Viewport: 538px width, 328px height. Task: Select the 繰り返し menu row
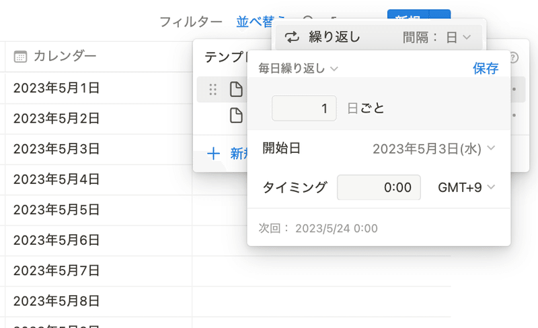(x=379, y=37)
